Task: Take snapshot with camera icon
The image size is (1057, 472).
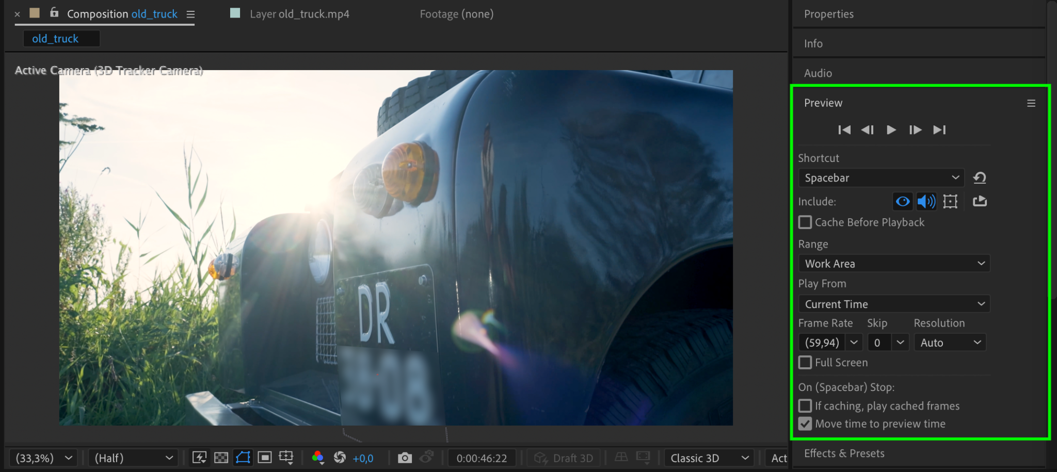Action: [405, 458]
